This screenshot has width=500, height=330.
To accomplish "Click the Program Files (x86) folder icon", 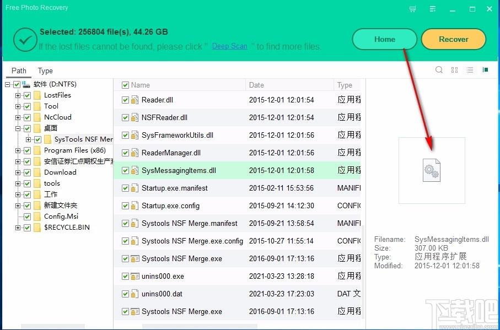I will point(37,150).
